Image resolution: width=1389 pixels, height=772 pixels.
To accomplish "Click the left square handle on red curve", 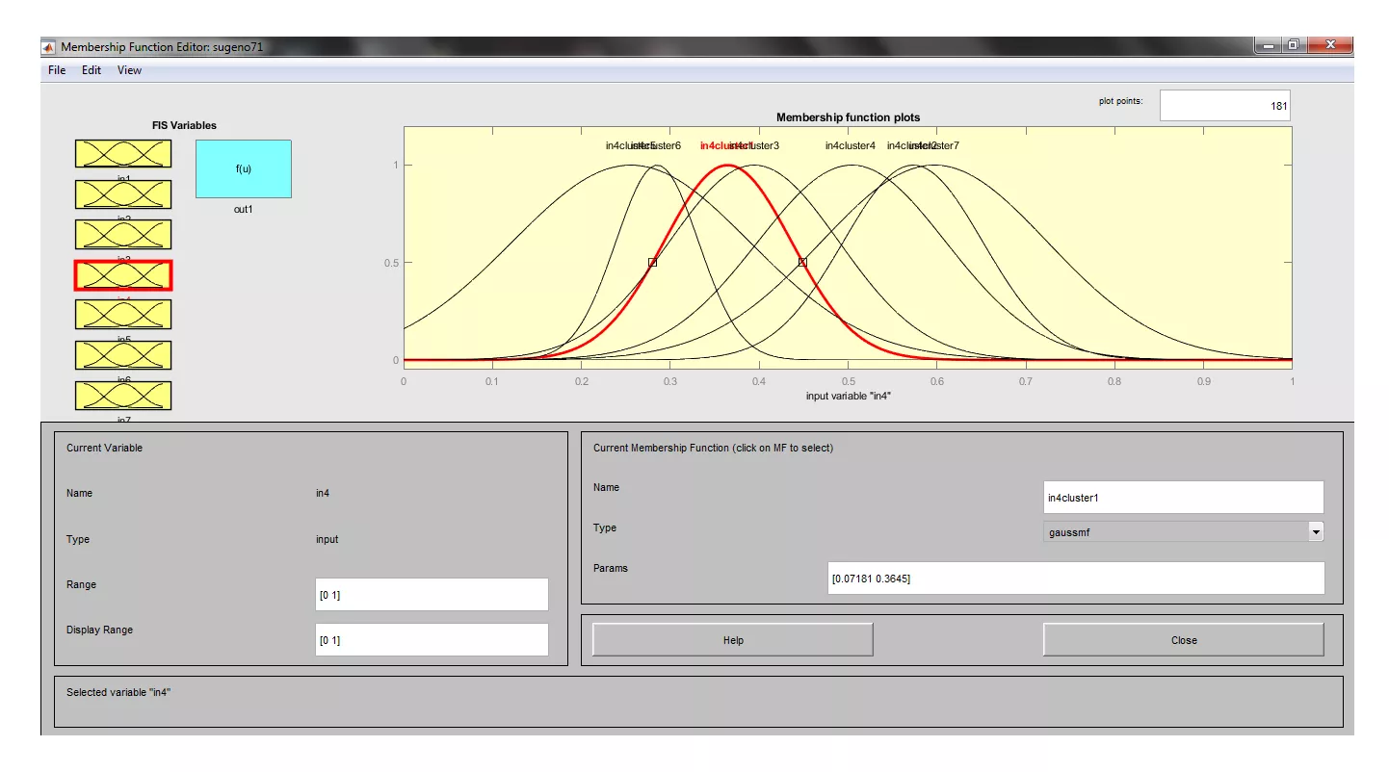I will click(652, 262).
